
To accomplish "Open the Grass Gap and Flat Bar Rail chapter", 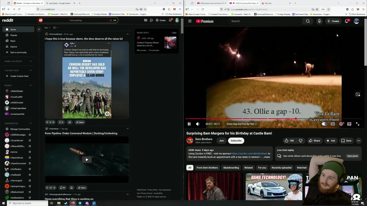I will [242, 124].
